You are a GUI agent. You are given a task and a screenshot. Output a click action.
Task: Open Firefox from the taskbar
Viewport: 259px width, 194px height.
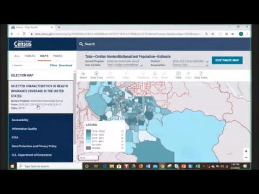tap(141, 166)
